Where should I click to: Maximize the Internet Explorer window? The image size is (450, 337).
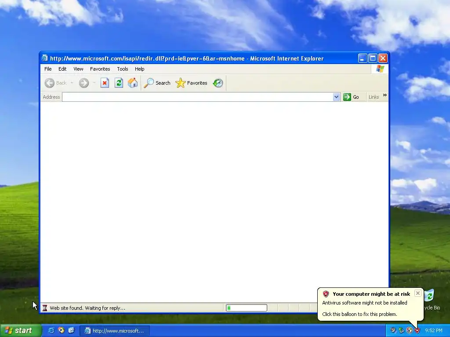[373, 58]
